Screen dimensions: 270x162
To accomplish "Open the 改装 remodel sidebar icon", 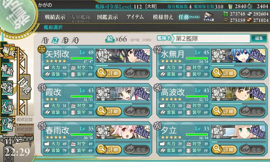I will click(x=7, y=88).
